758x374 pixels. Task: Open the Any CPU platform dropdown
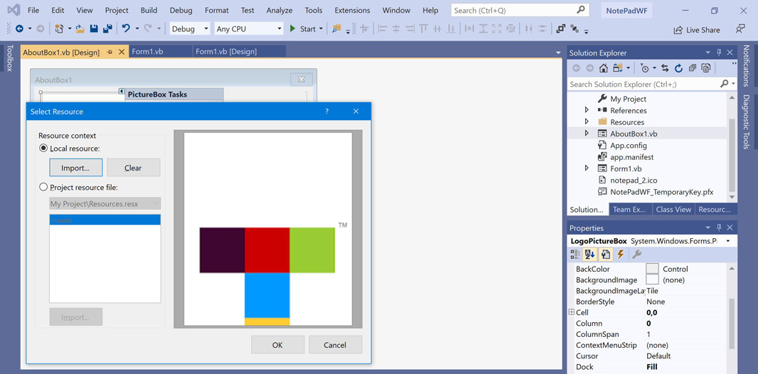248,29
